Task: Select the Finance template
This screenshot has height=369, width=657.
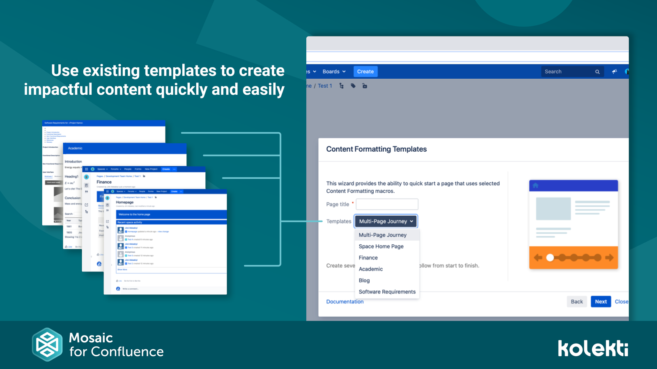Action: pos(387,257)
